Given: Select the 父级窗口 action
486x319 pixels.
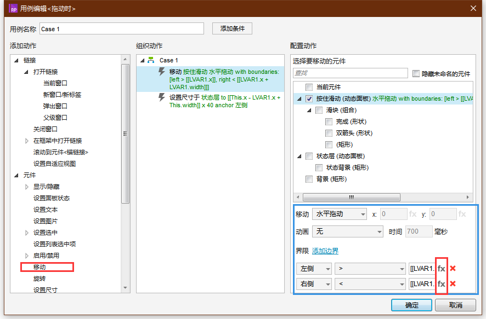Looking at the screenshot, I should [x=55, y=118].
